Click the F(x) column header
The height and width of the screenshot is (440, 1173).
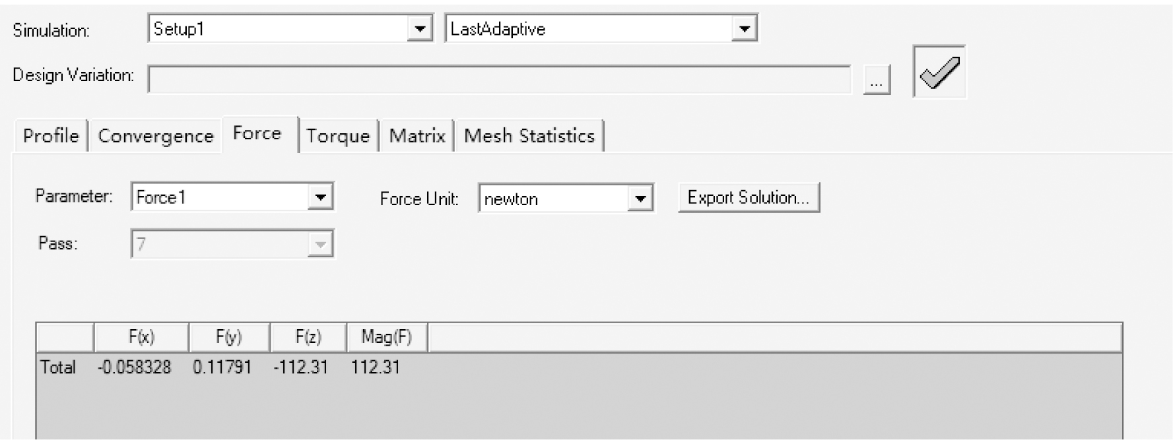141,338
